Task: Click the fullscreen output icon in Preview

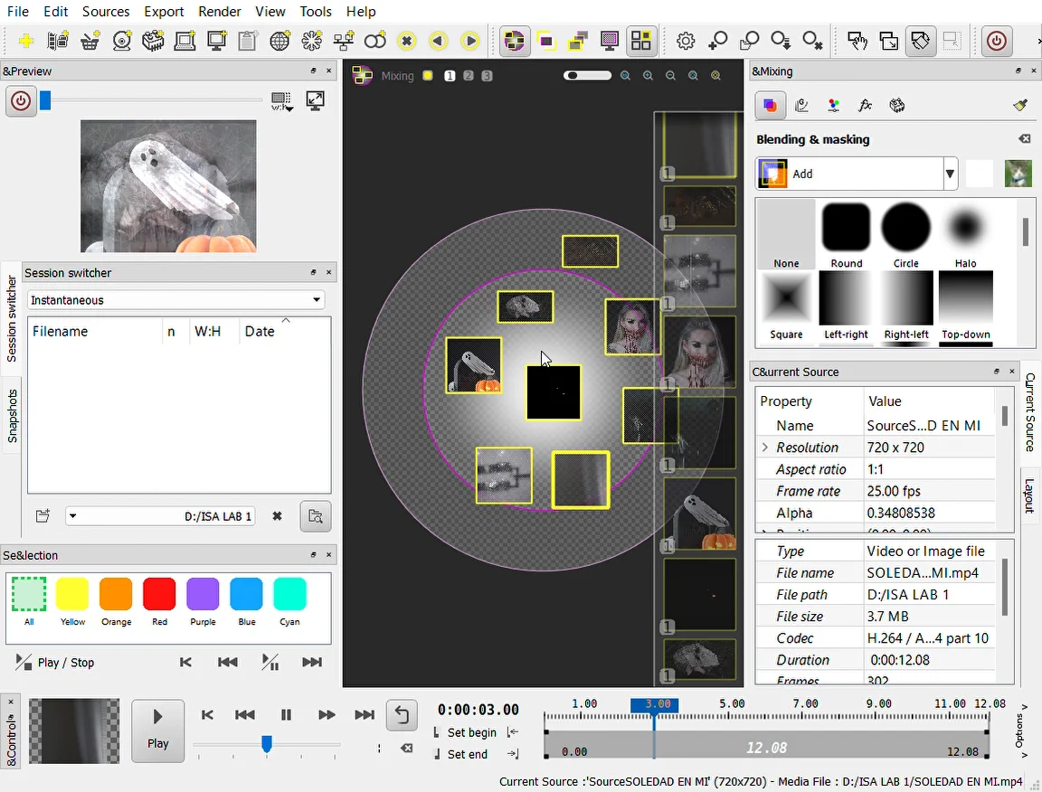Action: [316, 101]
